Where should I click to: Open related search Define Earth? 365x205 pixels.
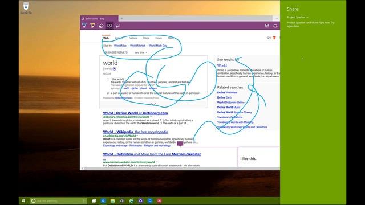point(224,97)
